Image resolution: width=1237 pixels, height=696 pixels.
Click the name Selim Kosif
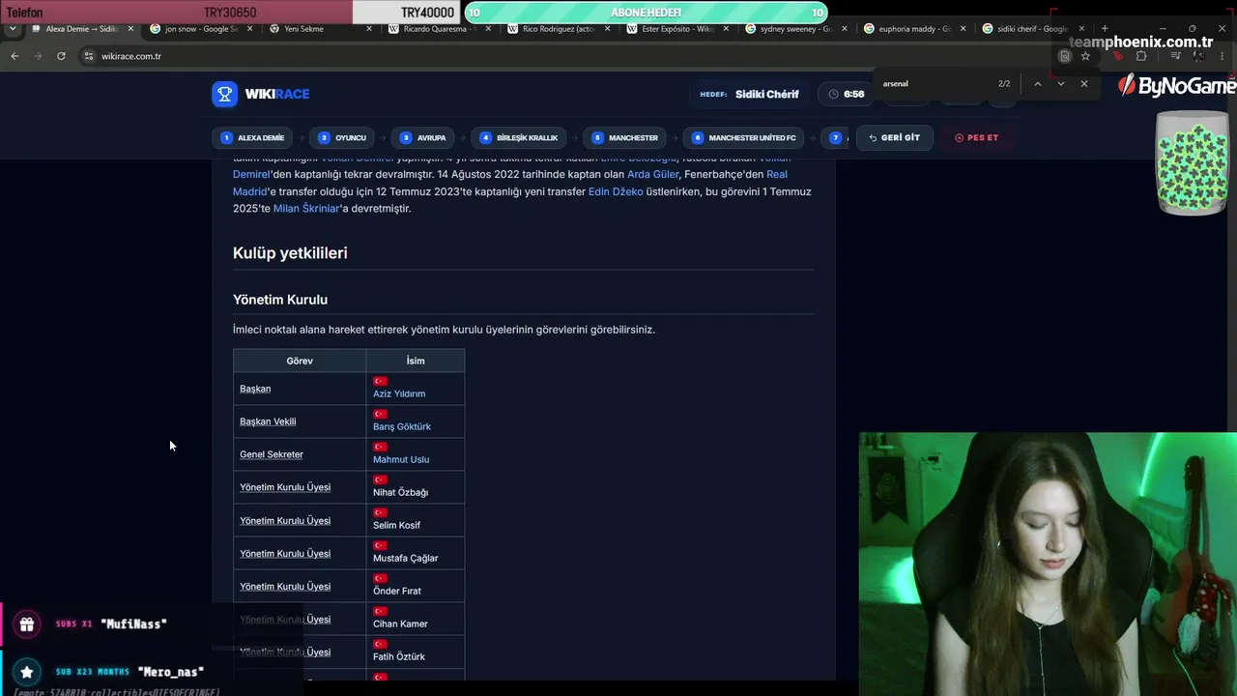(397, 525)
